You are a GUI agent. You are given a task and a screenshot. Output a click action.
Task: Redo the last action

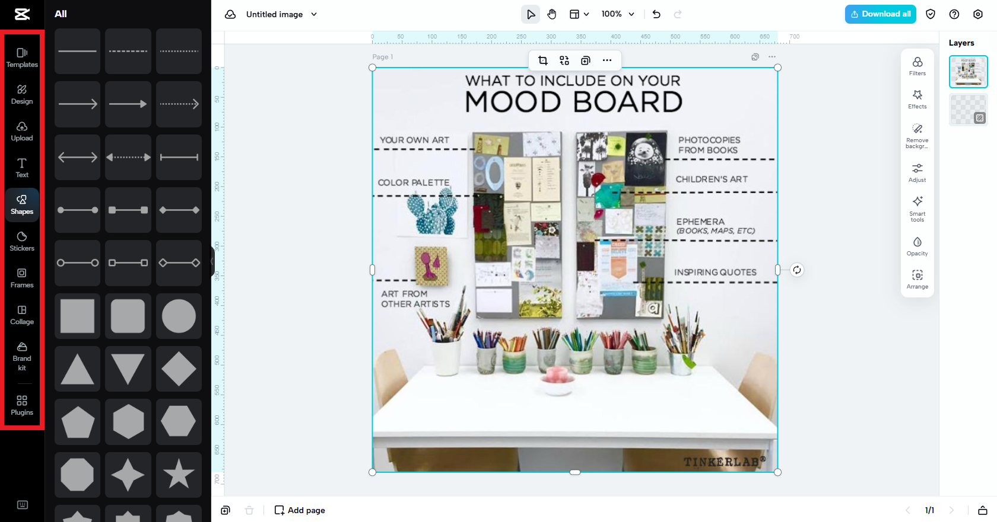point(678,14)
